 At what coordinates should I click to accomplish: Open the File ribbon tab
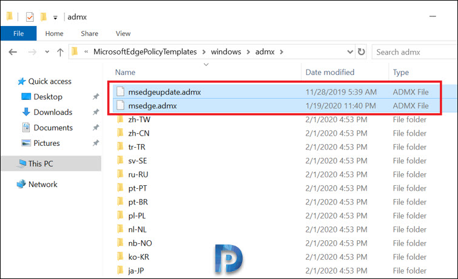(x=18, y=33)
